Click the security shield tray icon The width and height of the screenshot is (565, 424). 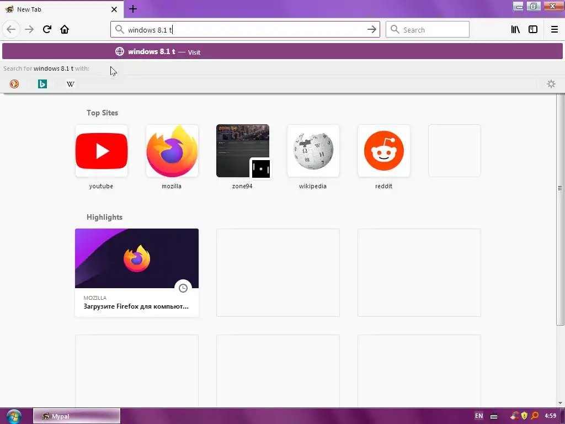coord(524,416)
